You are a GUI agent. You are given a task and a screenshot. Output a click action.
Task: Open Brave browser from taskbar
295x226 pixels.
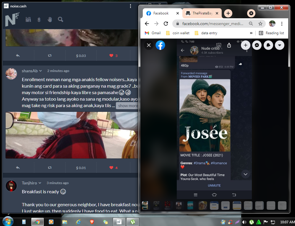pos(92,222)
